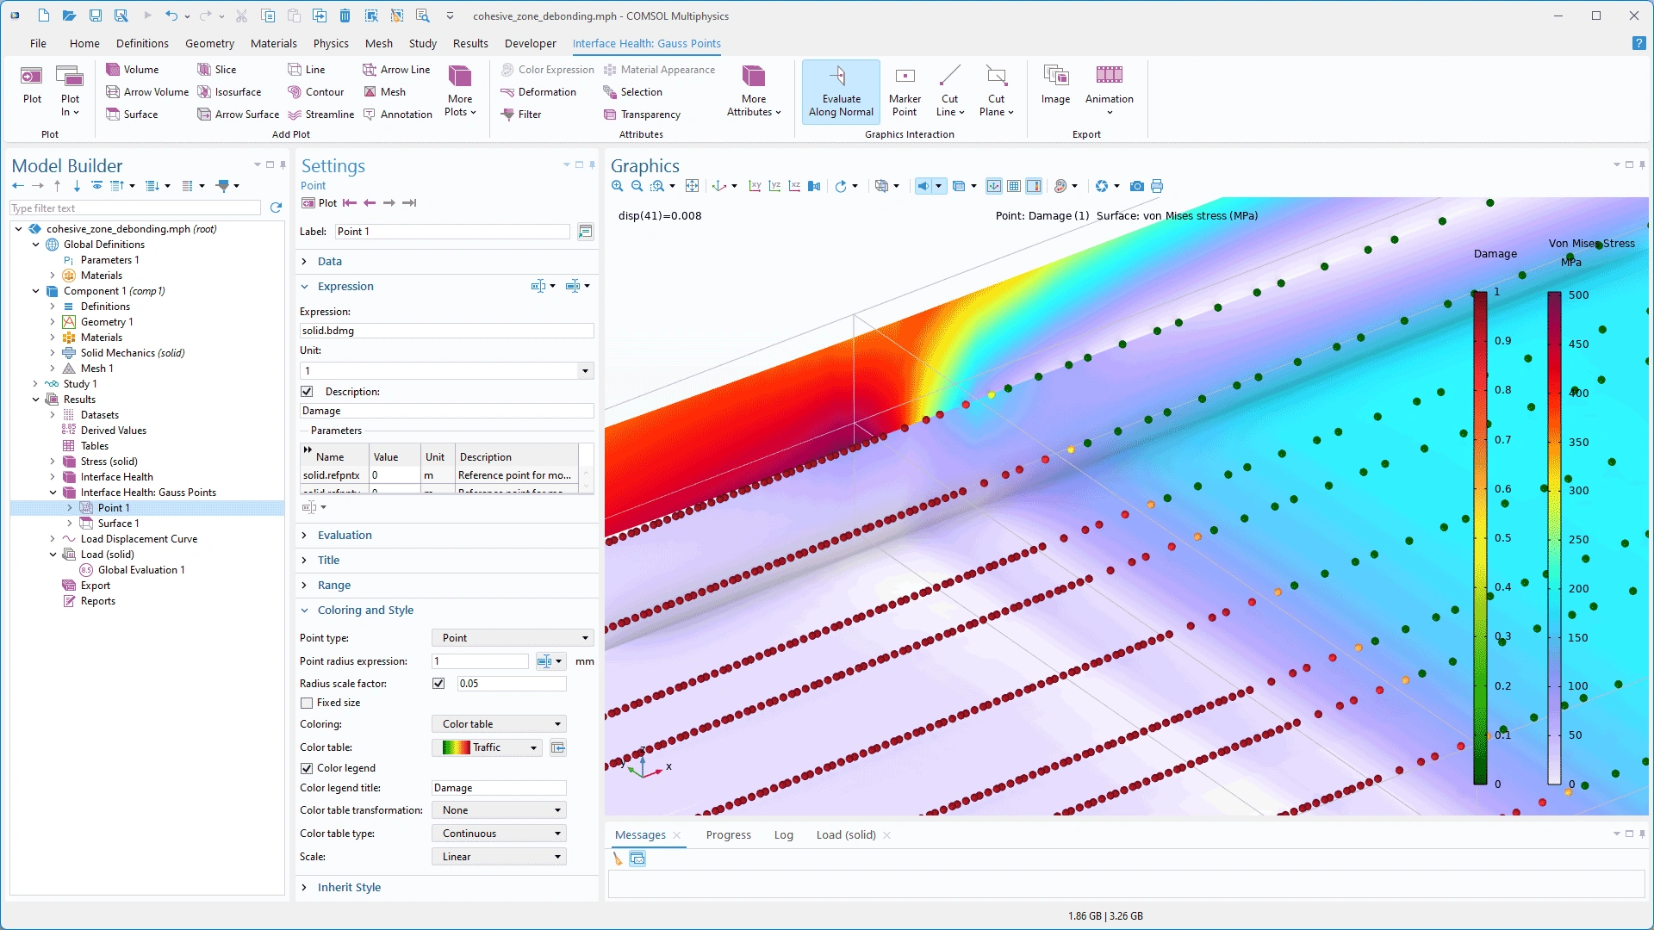1654x930 pixels.
Task: Enable the Fixed size checkbox
Action: [307, 703]
